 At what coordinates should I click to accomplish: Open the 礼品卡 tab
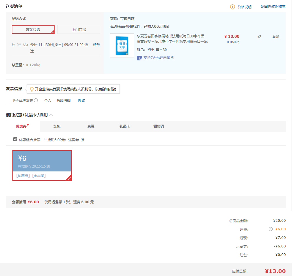[125, 126]
